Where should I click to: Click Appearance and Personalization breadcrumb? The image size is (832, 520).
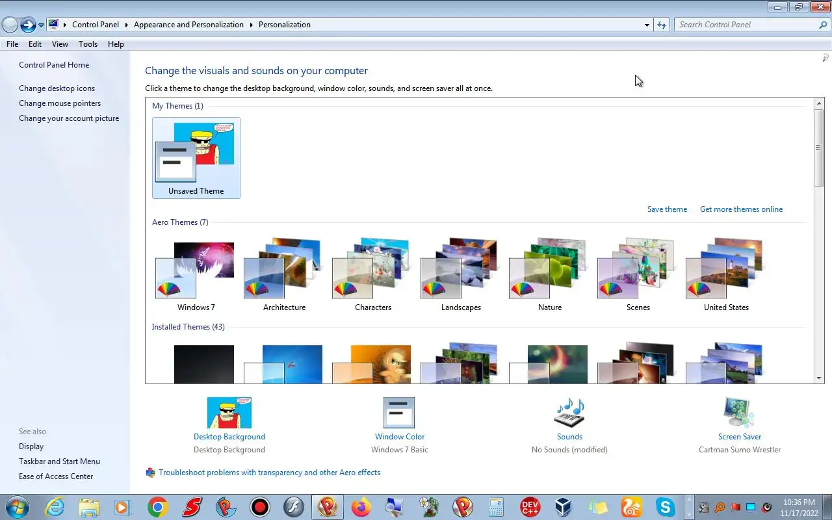pos(188,25)
